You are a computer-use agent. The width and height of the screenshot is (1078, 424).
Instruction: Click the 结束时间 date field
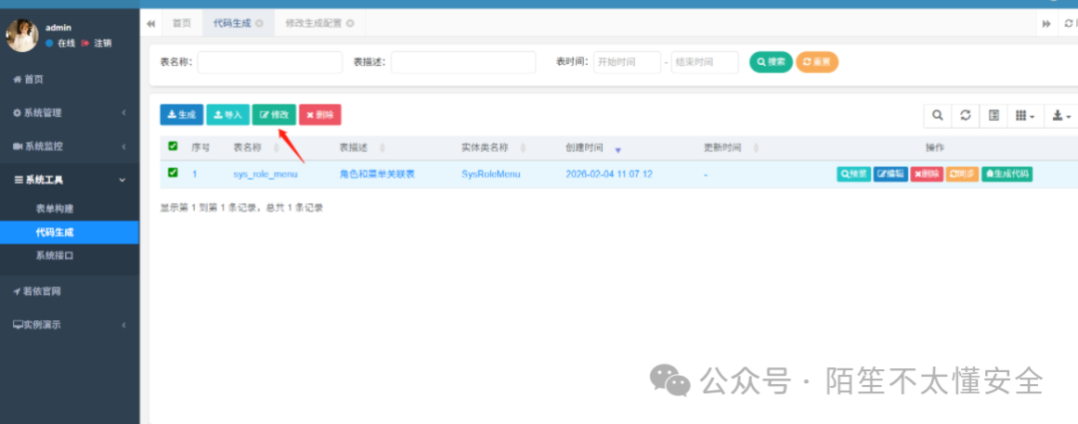pyautogui.click(x=705, y=63)
